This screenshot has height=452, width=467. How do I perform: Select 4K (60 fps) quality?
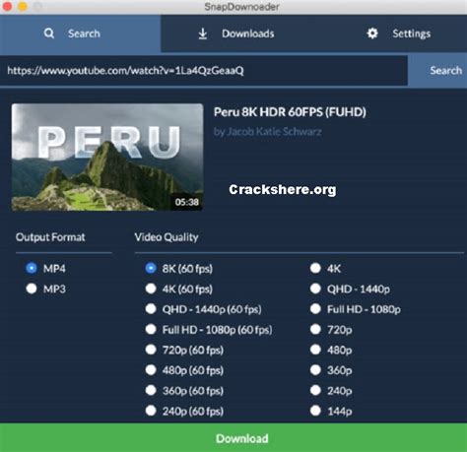(151, 289)
